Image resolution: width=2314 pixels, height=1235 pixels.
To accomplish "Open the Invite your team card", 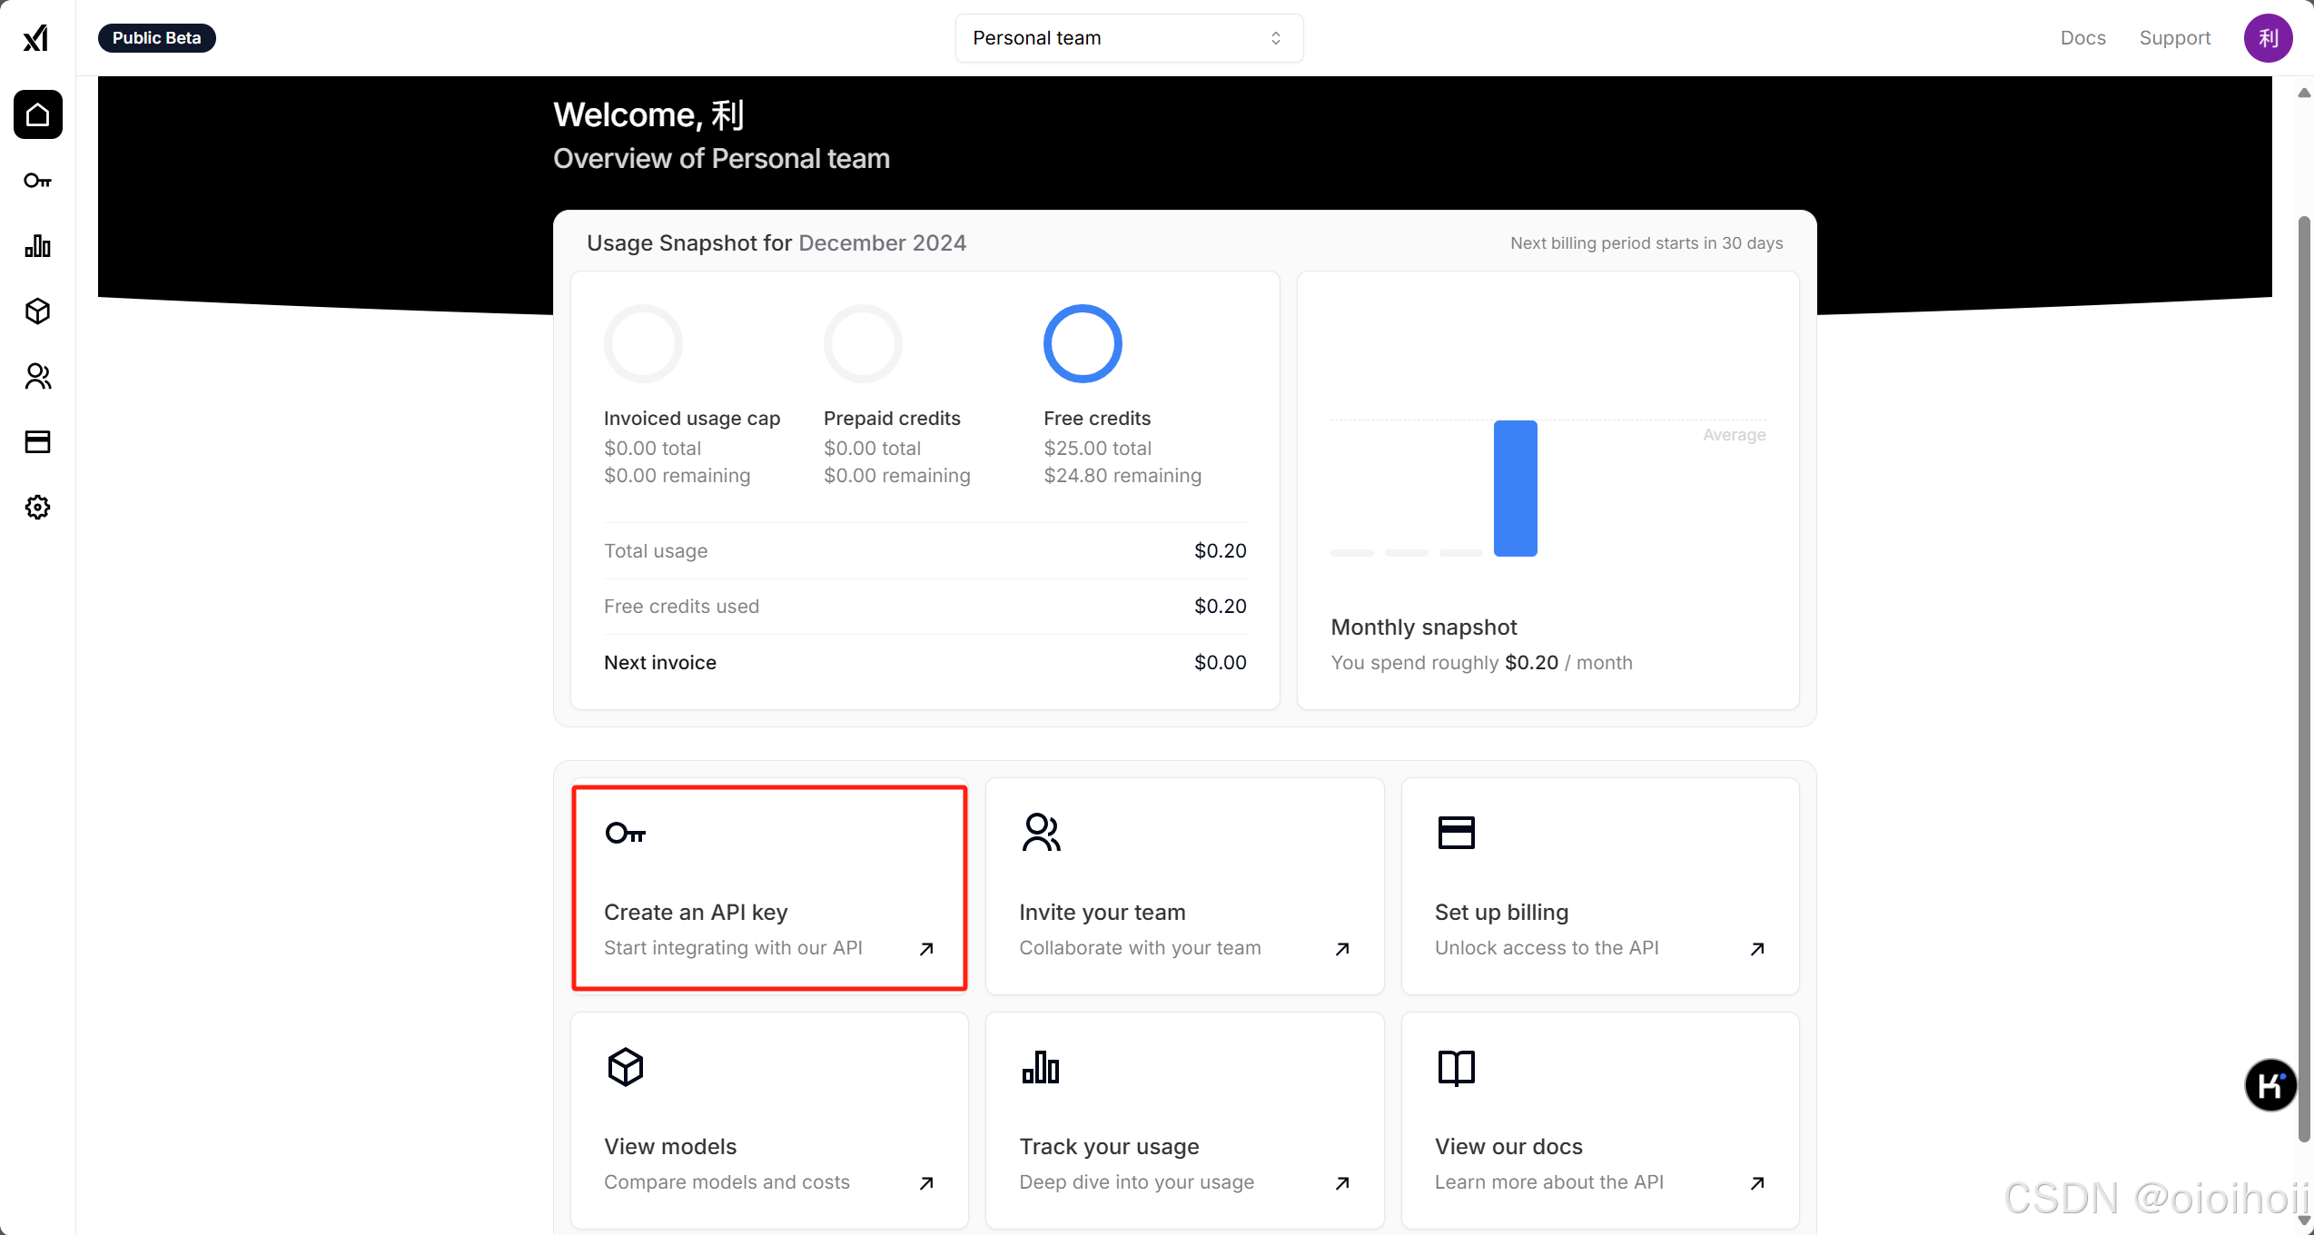I will tap(1184, 887).
